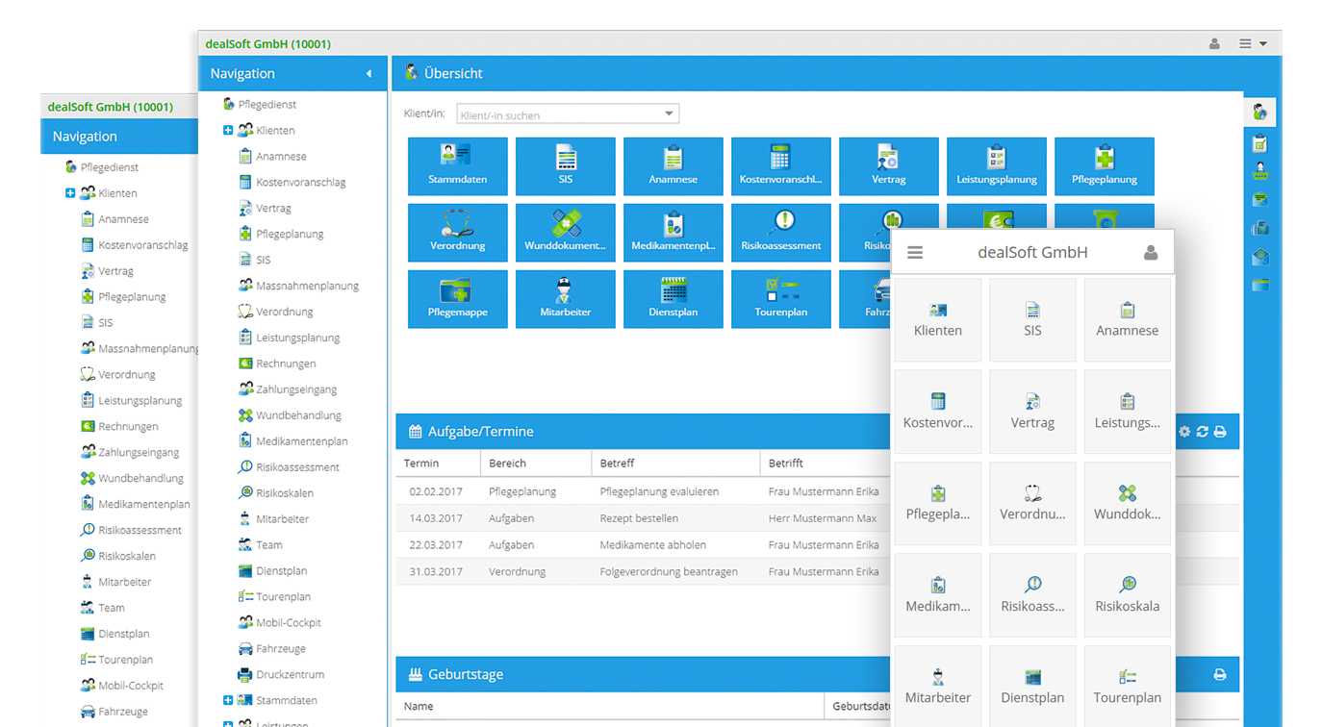Open the Klient/-in suchen dropdown

[x=668, y=113]
